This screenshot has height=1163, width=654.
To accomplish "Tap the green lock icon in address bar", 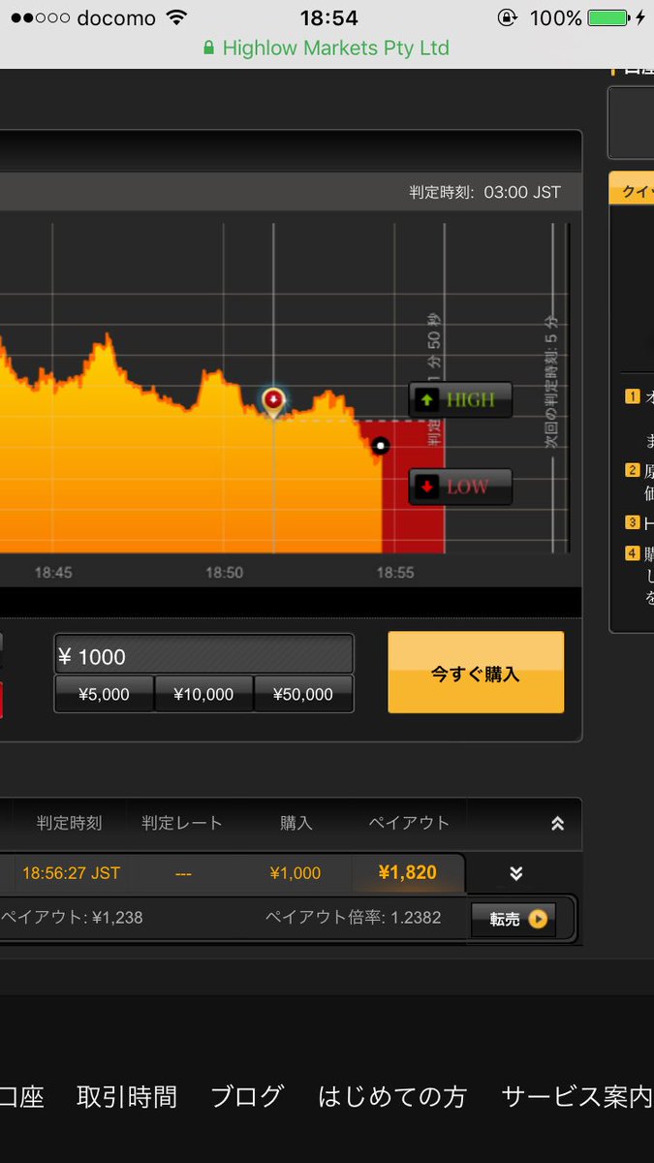I will pyautogui.click(x=208, y=47).
